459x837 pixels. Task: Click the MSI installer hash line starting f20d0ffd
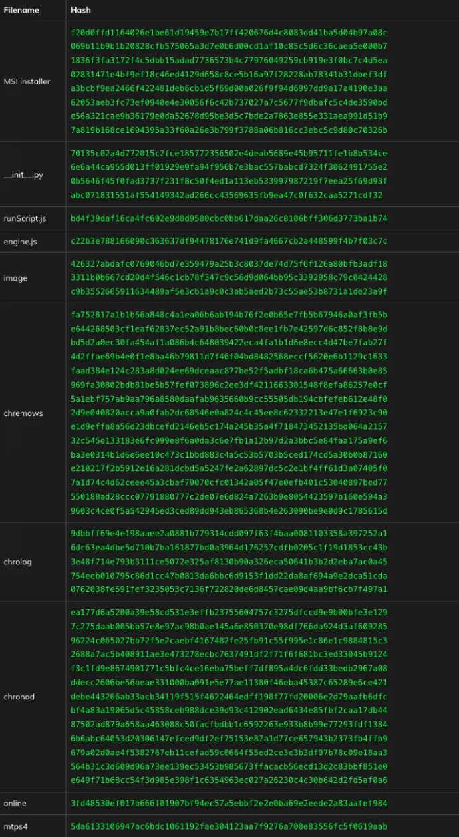click(x=229, y=32)
